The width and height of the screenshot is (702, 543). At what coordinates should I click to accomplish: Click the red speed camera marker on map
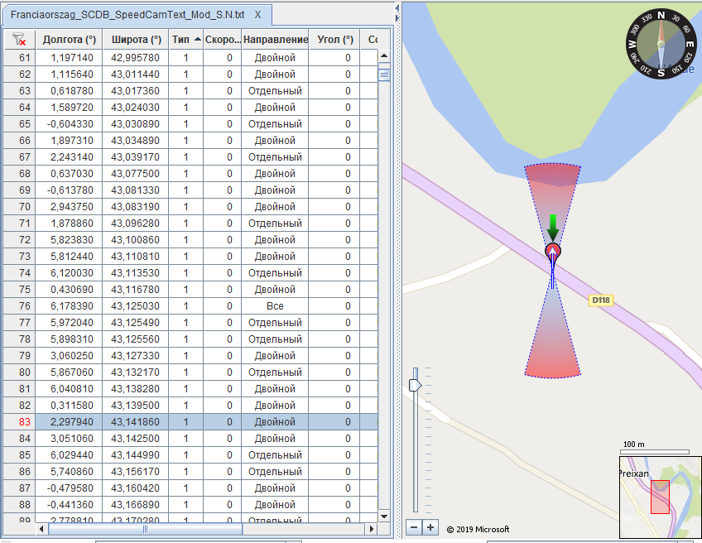click(553, 252)
